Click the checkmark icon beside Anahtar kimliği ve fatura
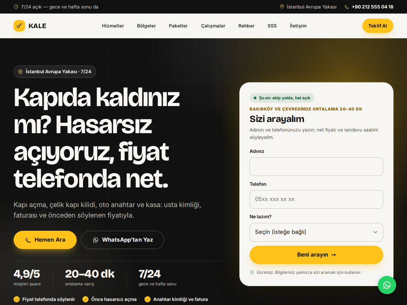Viewport: 407px width, 305px height. [148, 299]
